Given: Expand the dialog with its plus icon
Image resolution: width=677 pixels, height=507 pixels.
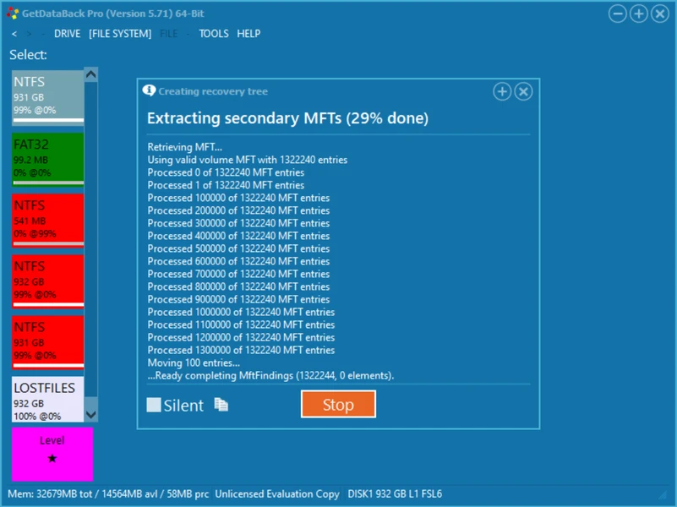Looking at the screenshot, I should pos(502,91).
